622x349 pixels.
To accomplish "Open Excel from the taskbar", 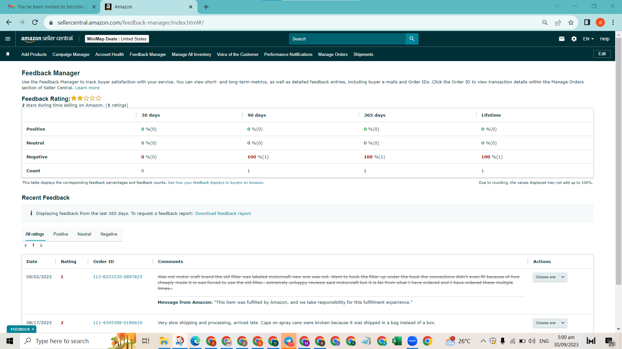I will pos(397,341).
